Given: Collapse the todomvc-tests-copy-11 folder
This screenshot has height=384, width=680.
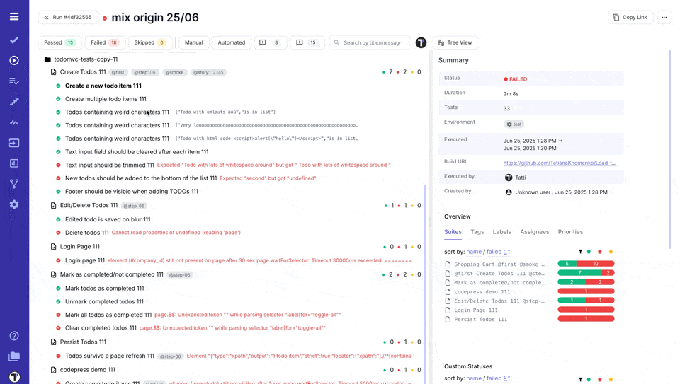Looking at the screenshot, I should [x=47, y=59].
